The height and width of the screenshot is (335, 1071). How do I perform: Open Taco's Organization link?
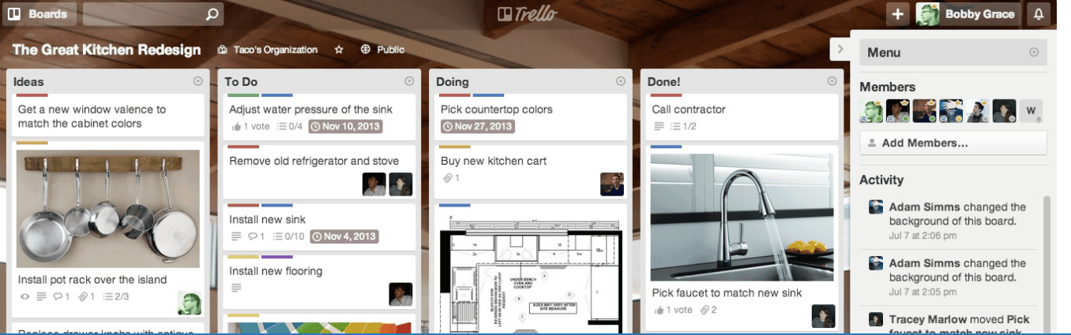point(268,50)
